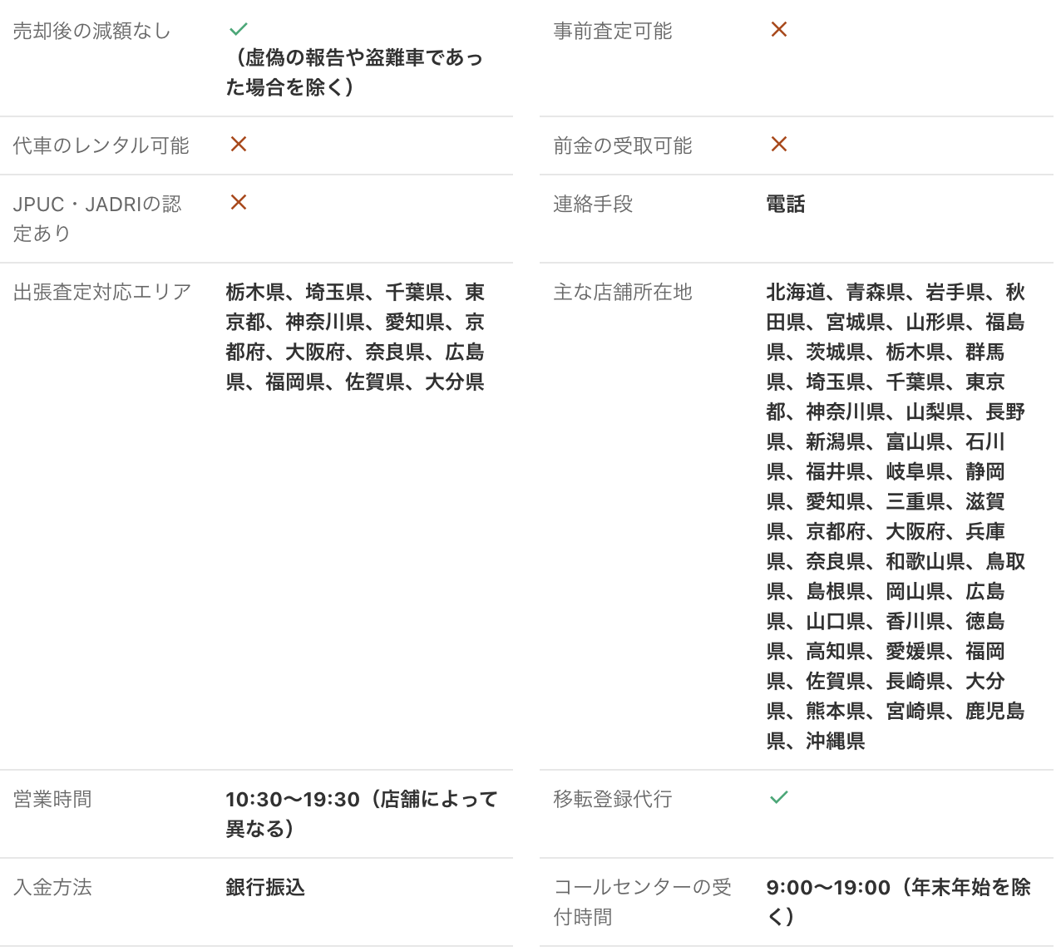The image size is (1061, 951).
Task: Click the 主な店舗所在地 label
Action: click(623, 293)
